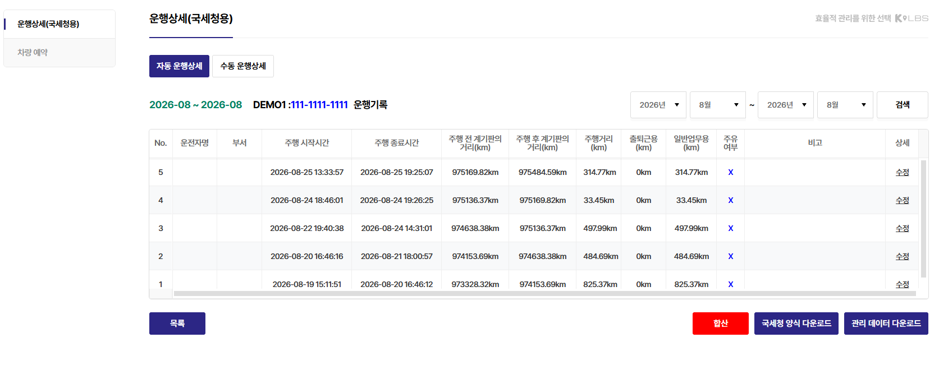The height and width of the screenshot is (379, 948).
Task: Click the table's vertical scrollbar
Action: [x=923, y=219]
